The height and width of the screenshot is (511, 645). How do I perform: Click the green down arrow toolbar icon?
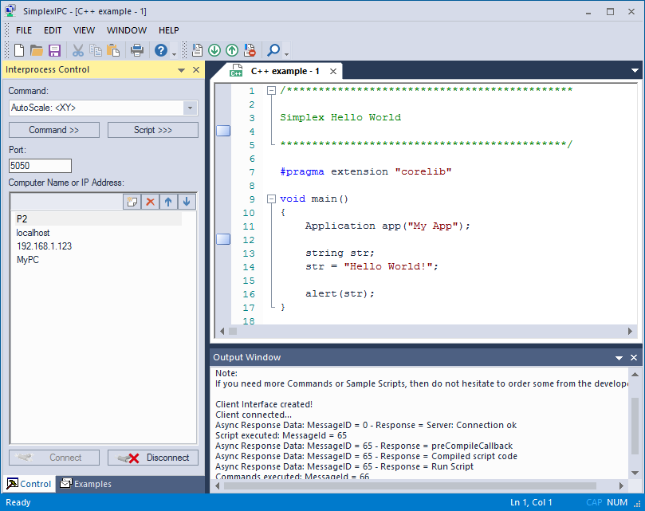[x=214, y=50]
